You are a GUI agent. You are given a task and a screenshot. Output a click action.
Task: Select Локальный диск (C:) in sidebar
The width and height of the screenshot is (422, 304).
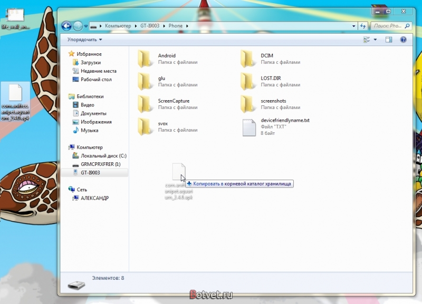pos(103,155)
